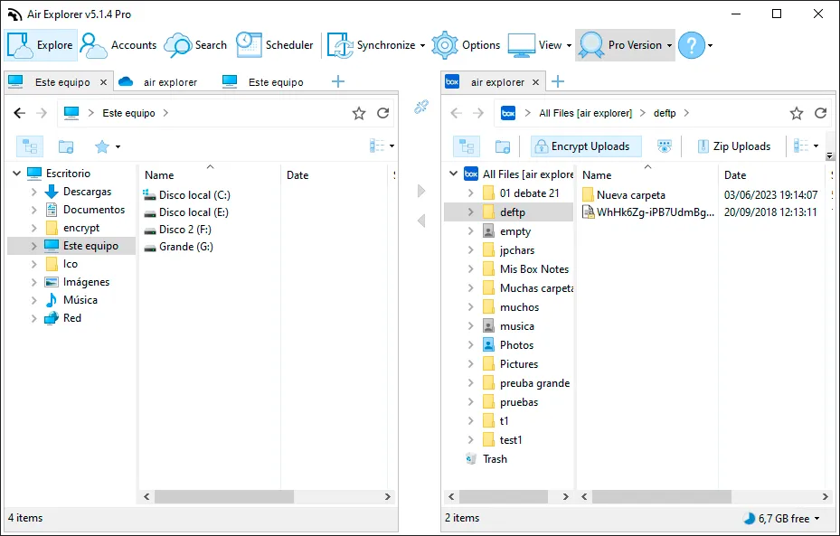Create new folder in left pane

66,146
